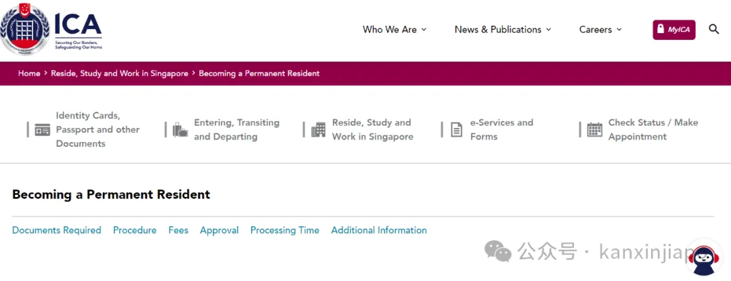Open the search magnifier icon

[714, 29]
